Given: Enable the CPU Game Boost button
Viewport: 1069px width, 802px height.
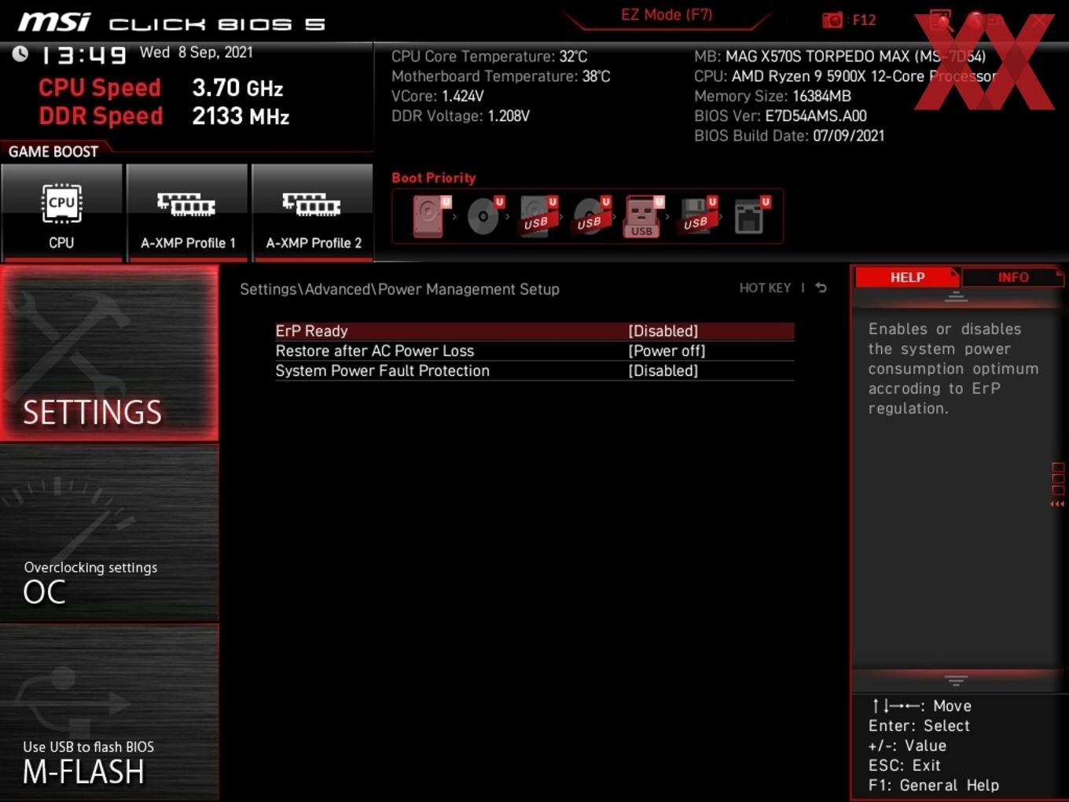Looking at the screenshot, I should click(x=62, y=212).
